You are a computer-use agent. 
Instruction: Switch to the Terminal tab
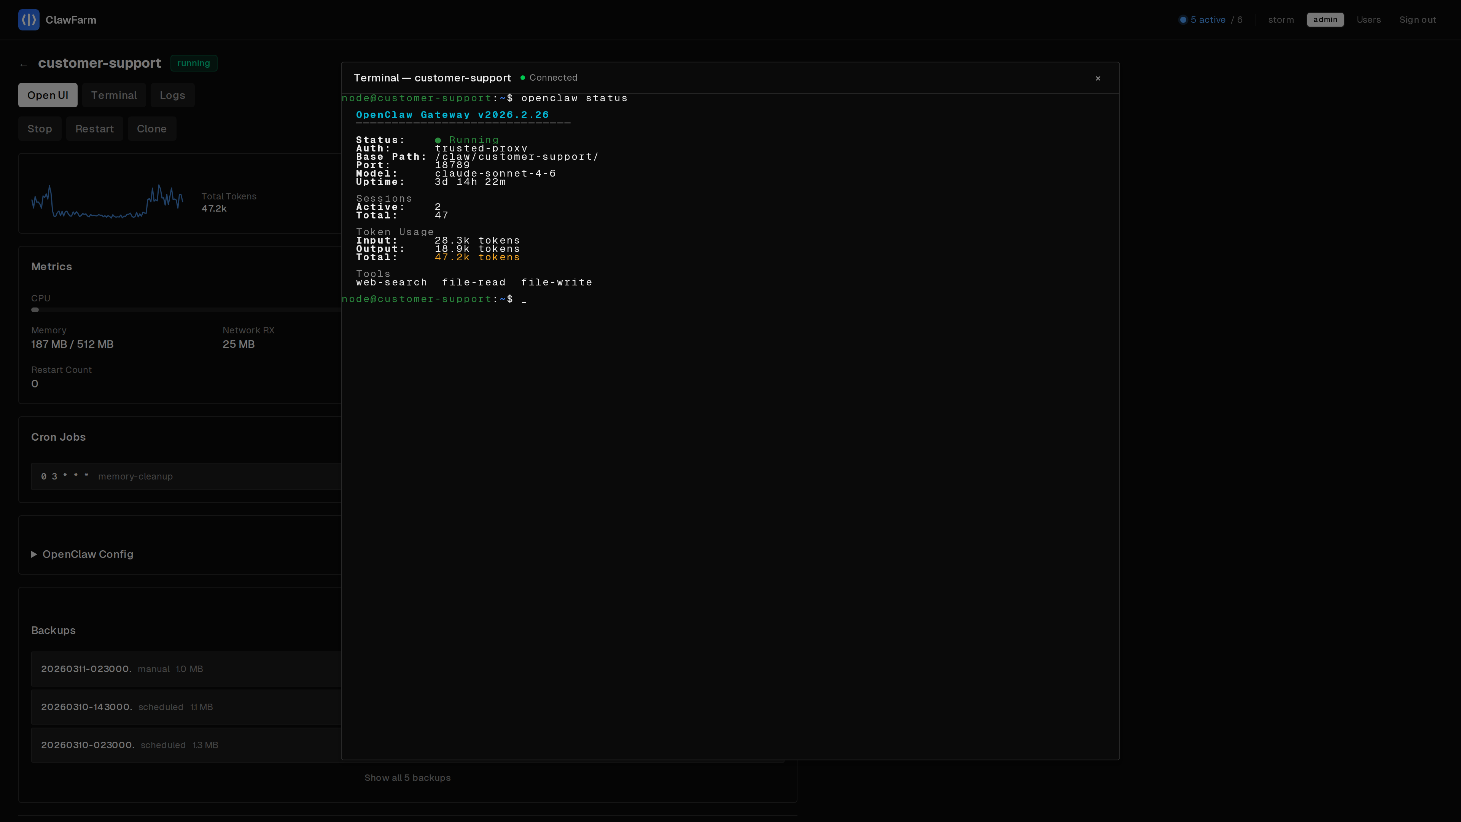tap(114, 95)
